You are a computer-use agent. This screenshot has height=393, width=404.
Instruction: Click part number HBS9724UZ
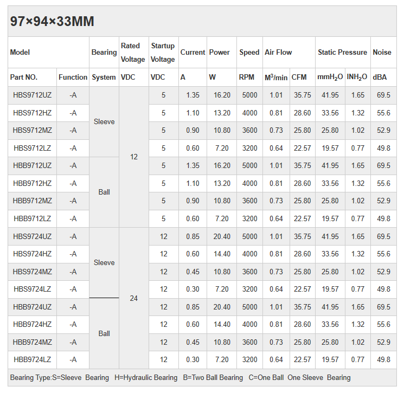[33, 236]
